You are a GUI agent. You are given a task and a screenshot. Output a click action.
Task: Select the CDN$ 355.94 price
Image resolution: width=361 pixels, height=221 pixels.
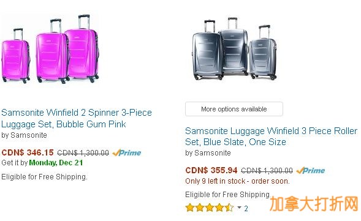[x=211, y=170]
